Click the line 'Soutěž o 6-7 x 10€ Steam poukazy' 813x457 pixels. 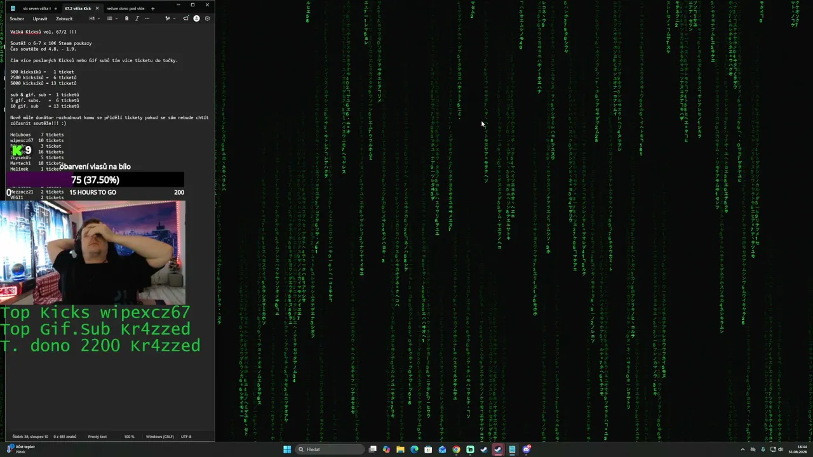pyautogui.click(x=51, y=43)
